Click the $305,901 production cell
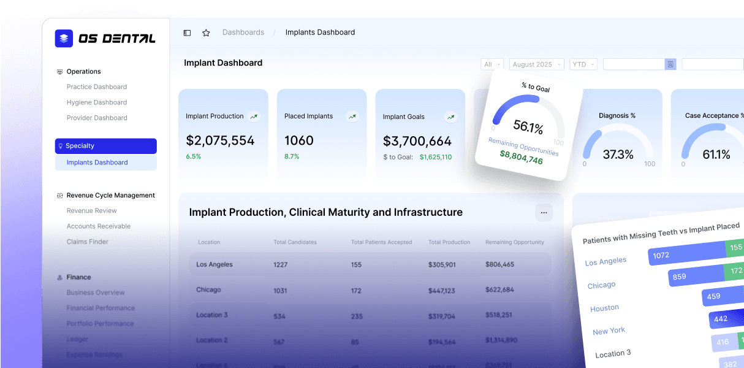Image resolution: width=744 pixels, height=368 pixels. pyautogui.click(x=442, y=265)
